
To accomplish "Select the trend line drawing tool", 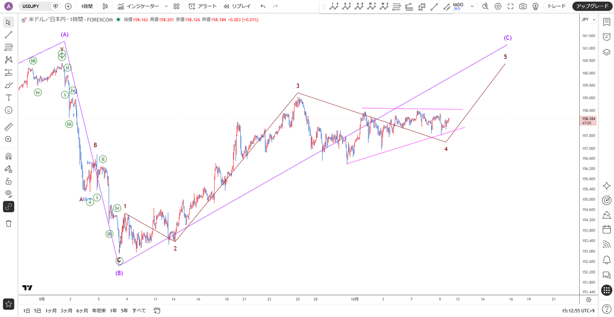I will point(8,35).
